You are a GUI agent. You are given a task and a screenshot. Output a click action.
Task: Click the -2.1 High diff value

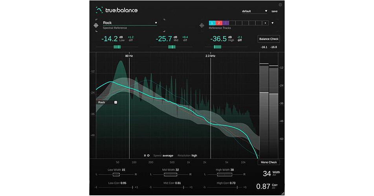[240, 37]
